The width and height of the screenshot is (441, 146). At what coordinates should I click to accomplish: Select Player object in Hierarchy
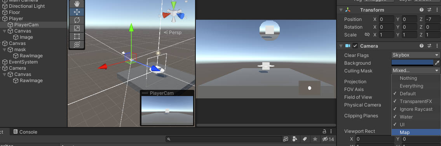coord(16,19)
